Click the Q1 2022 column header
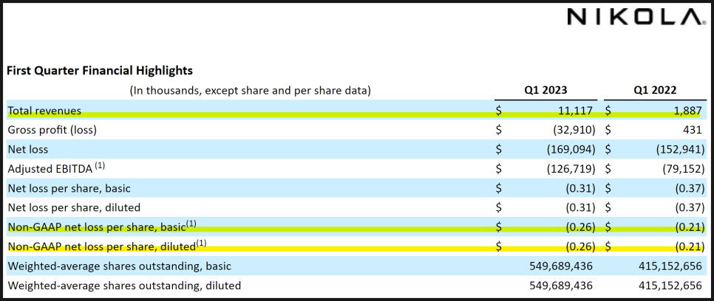 pyautogui.click(x=654, y=90)
